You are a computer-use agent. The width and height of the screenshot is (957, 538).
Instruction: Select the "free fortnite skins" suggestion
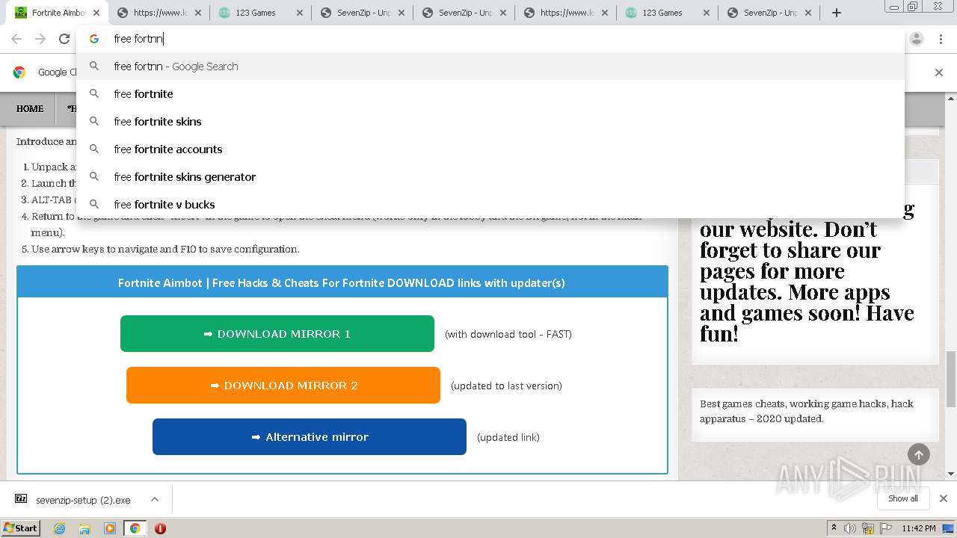click(490, 121)
